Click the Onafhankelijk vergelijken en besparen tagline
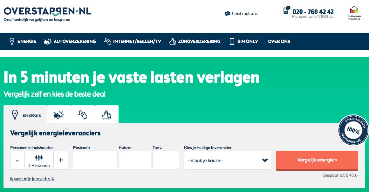369x192 pixels. pyautogui.click(x=37, y=20)
